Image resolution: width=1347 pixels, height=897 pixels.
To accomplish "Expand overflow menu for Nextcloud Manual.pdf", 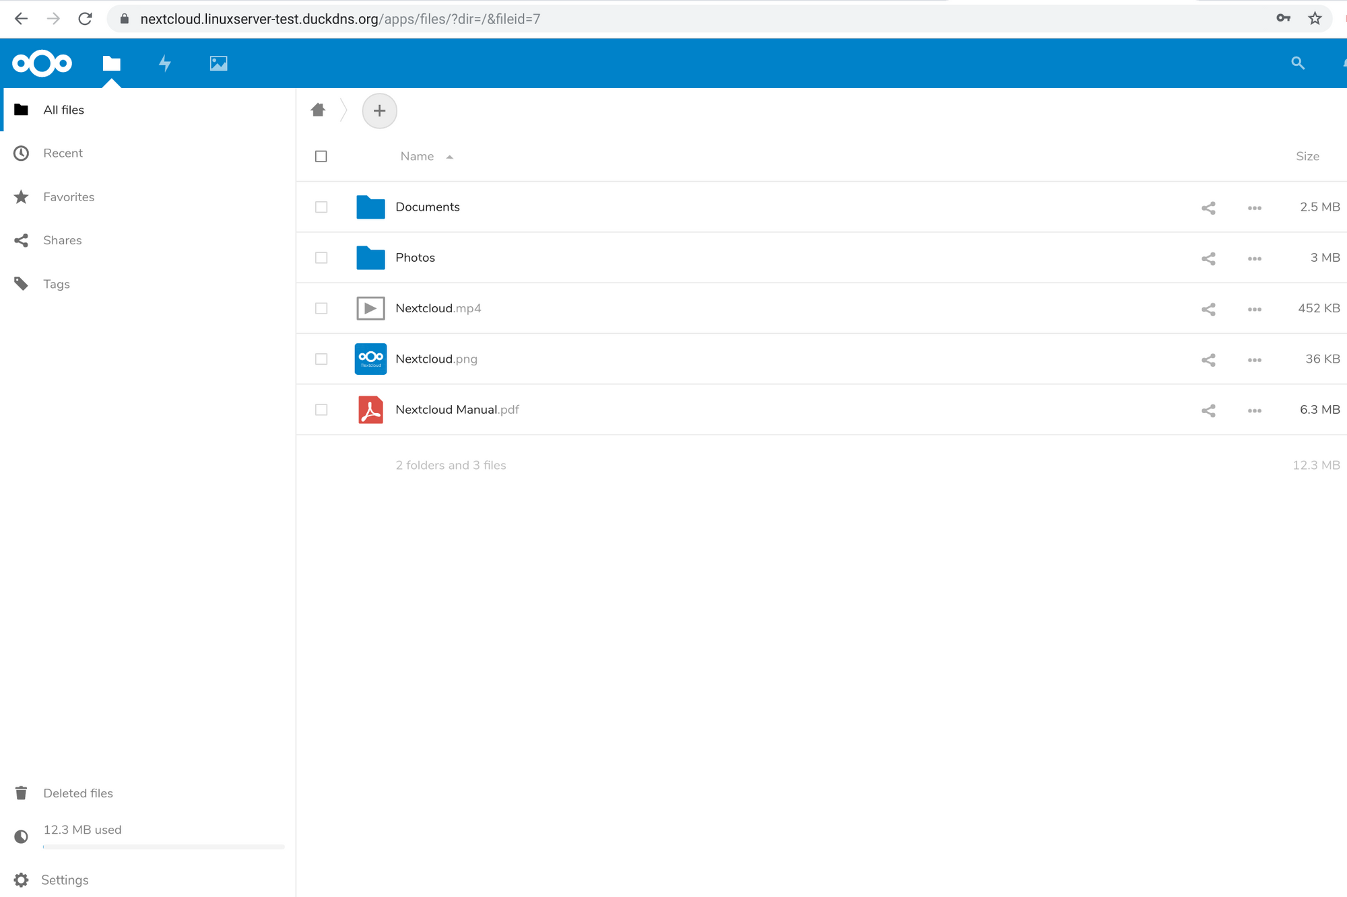I will click(x=1254, y=408).
